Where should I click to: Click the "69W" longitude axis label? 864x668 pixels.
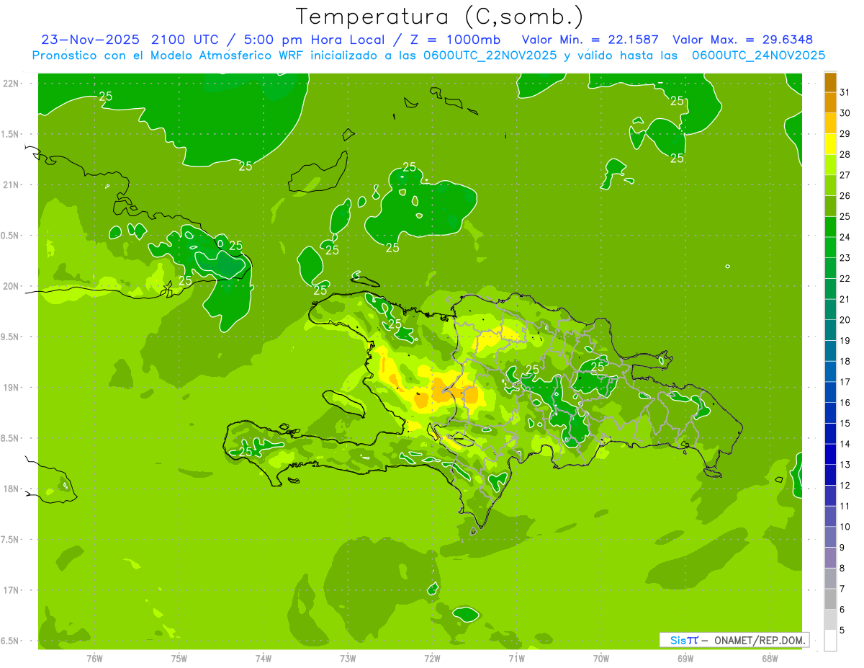pos(685,659)
